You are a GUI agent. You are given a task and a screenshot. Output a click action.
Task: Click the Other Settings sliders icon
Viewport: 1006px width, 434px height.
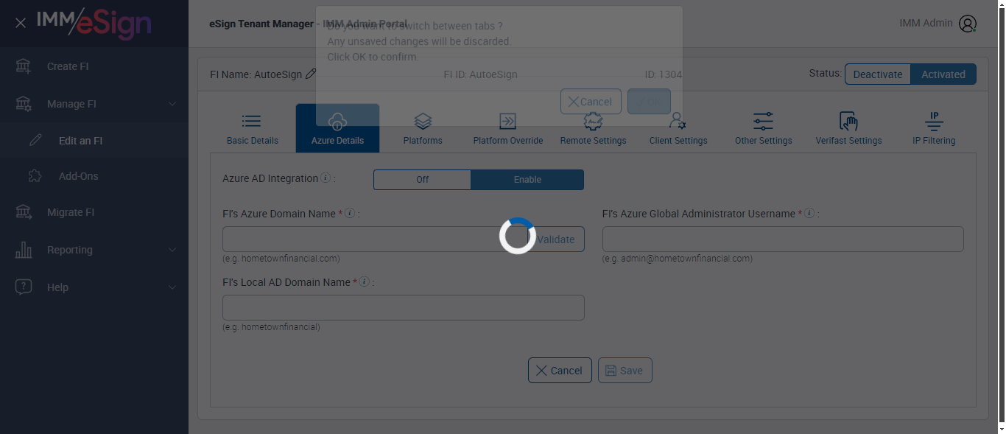point(763,121)
